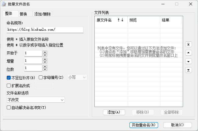Focus the 开始于 number field
The width and height of the screenshot is (198, 131).
33,53
